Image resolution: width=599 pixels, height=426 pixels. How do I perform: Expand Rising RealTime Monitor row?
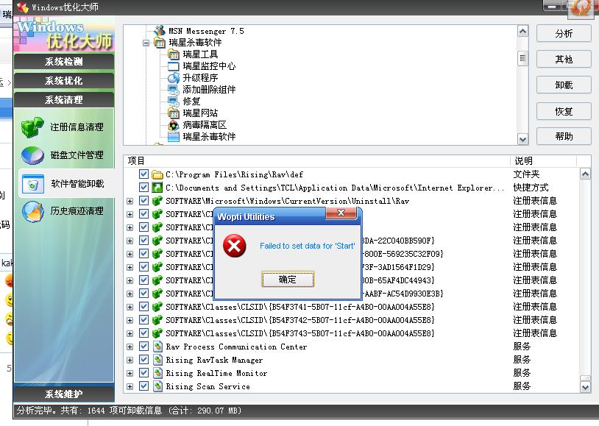tap(130, 373)
